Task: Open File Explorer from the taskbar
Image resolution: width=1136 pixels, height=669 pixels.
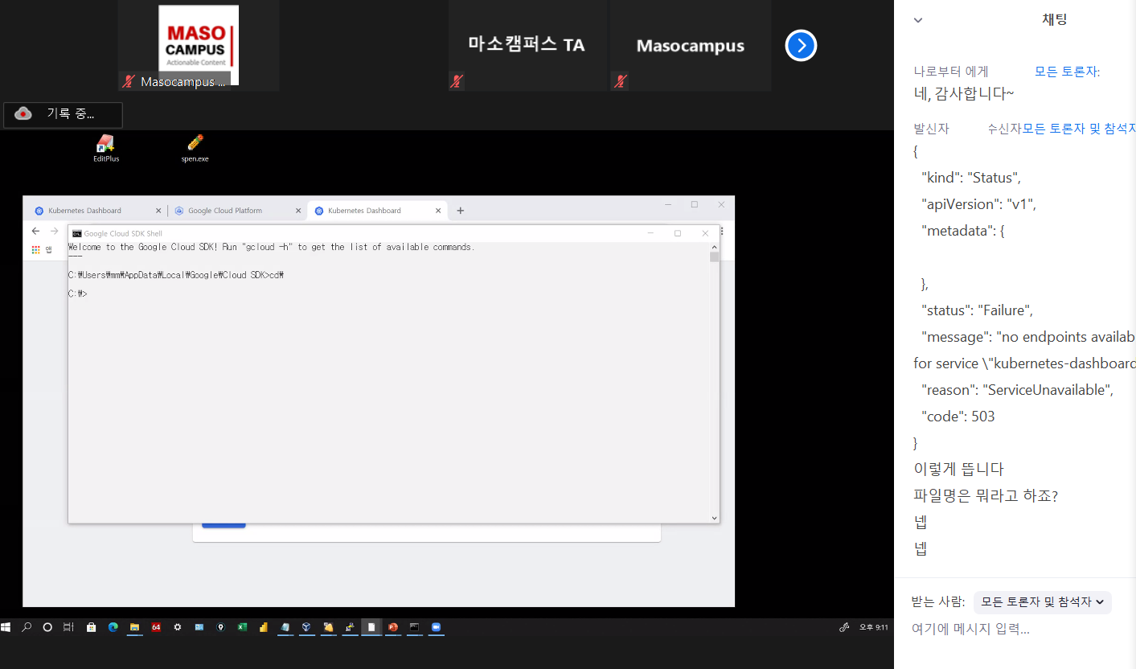Action: click(x=134, y=627)
